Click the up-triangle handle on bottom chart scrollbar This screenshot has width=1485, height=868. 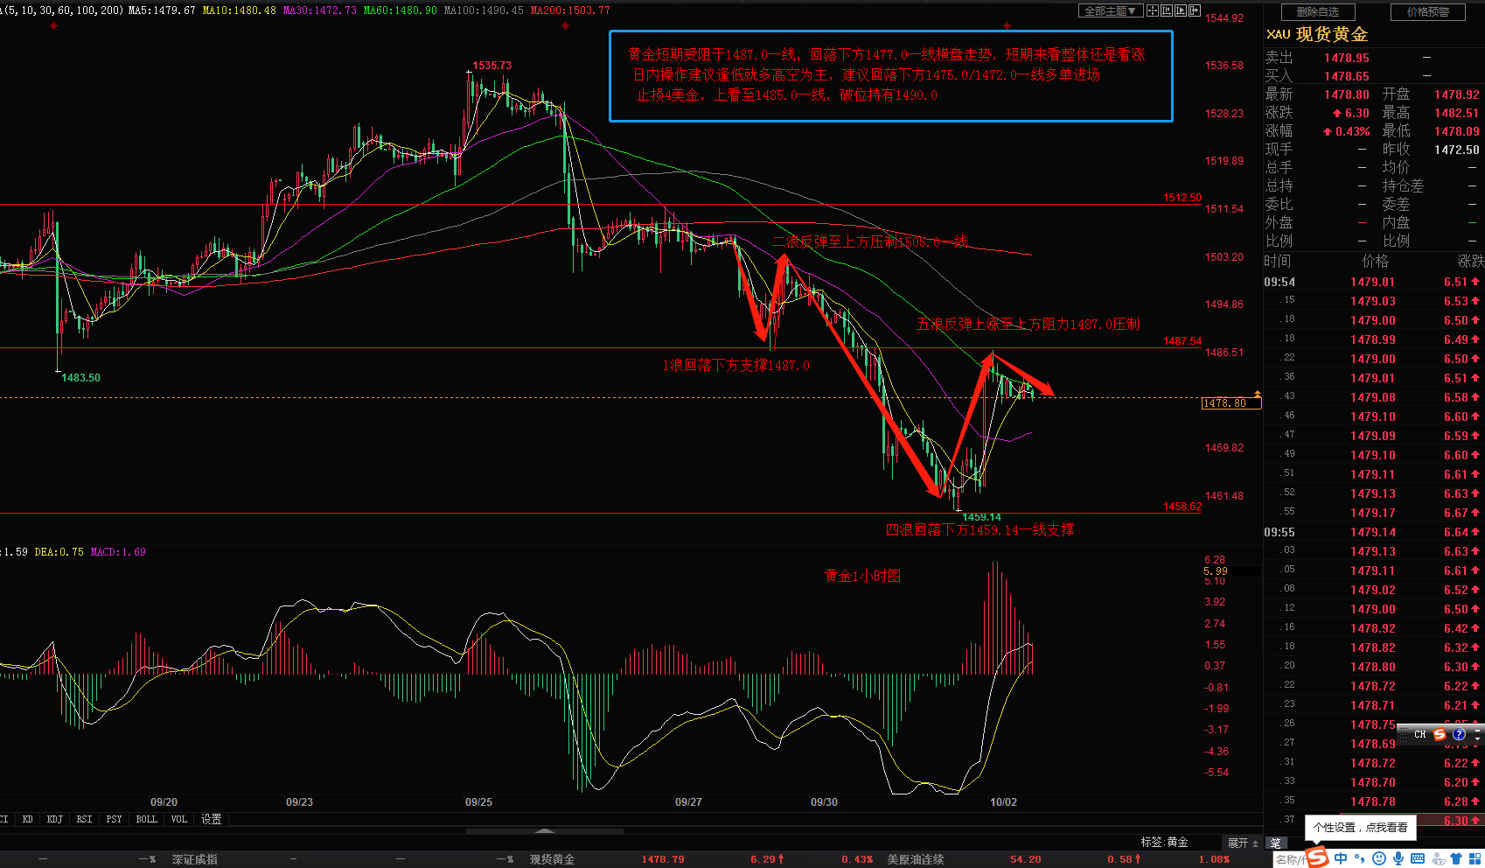point(544,831)
